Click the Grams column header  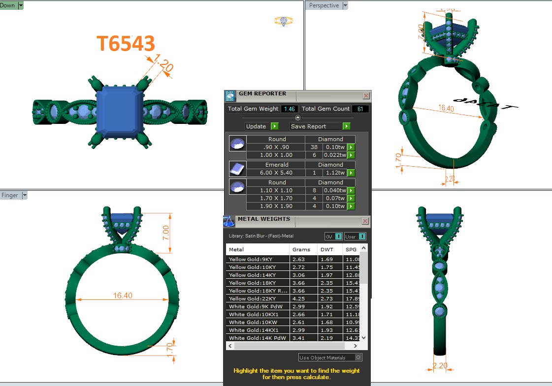(x=303, y=249)
